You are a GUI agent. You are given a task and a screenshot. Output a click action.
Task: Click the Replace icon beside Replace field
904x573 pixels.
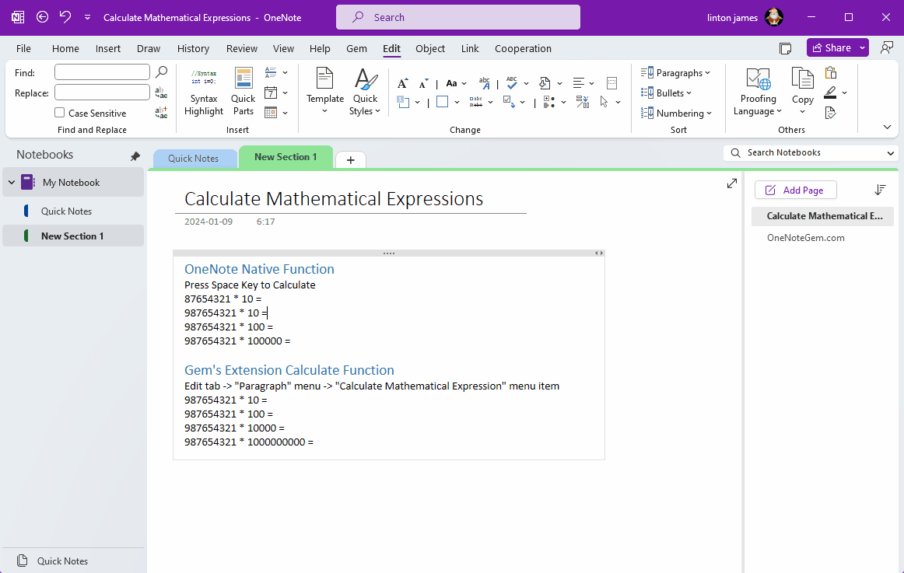pos(162,93)
